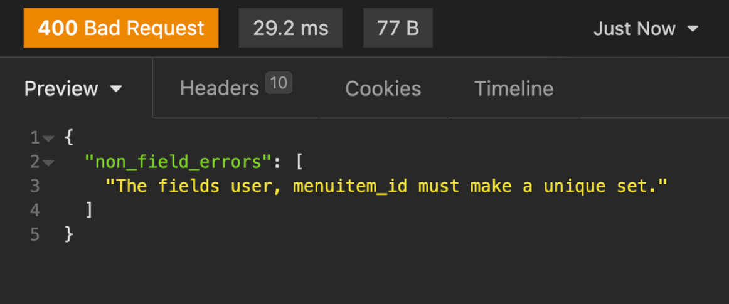Image resolution: width=729 pixels, height=304 pixels.
Task: Switch to the Headers tab
Action: [x=219, y=88]
